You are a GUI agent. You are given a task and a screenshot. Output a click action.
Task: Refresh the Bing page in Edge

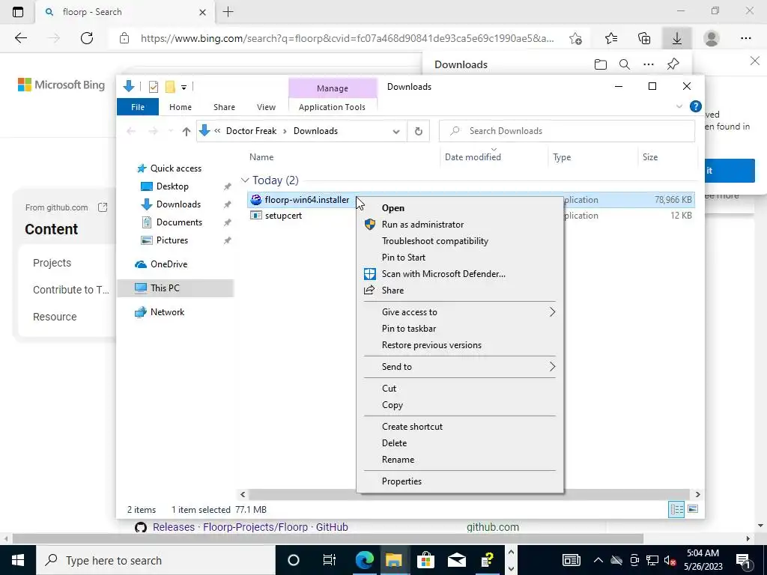point(87,38)
